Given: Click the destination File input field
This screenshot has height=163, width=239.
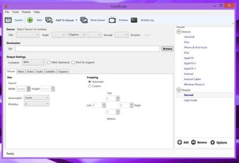Looking at the screenshot, I should coord(87,49).
